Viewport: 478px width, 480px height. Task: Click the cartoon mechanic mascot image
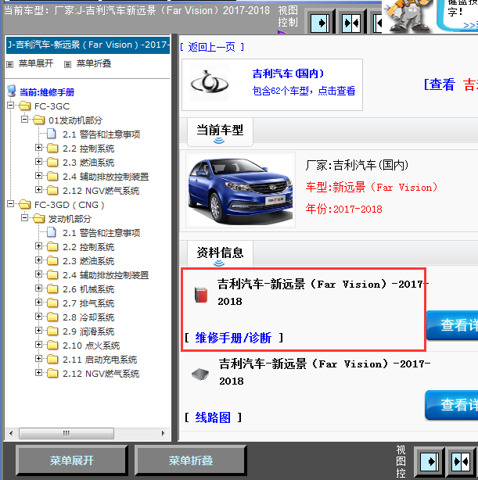[408, 16]
